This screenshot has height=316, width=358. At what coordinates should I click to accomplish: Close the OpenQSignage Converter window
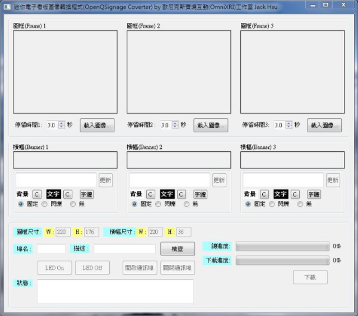[x=343, y=5]
